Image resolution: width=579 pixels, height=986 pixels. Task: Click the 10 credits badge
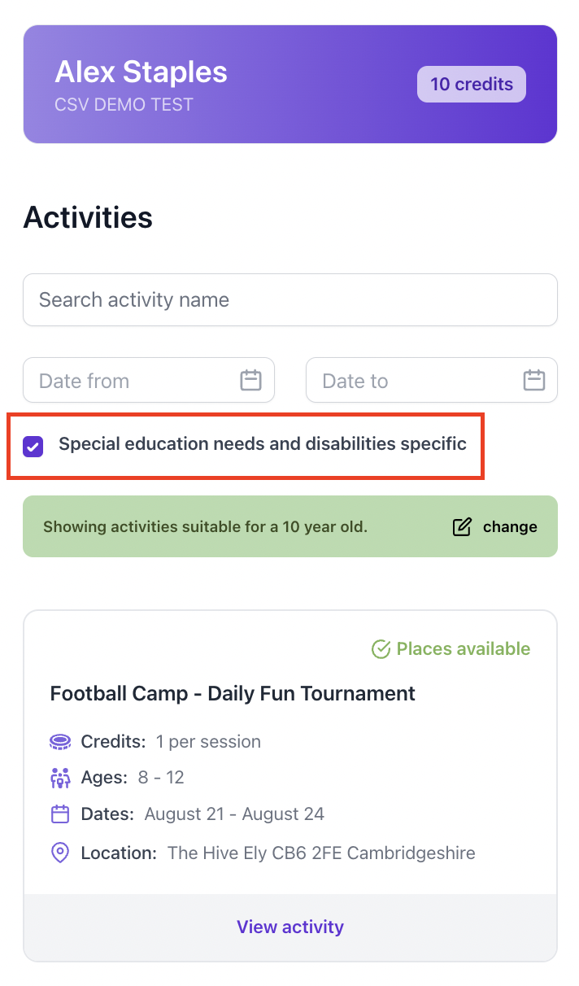coord(472,84)
